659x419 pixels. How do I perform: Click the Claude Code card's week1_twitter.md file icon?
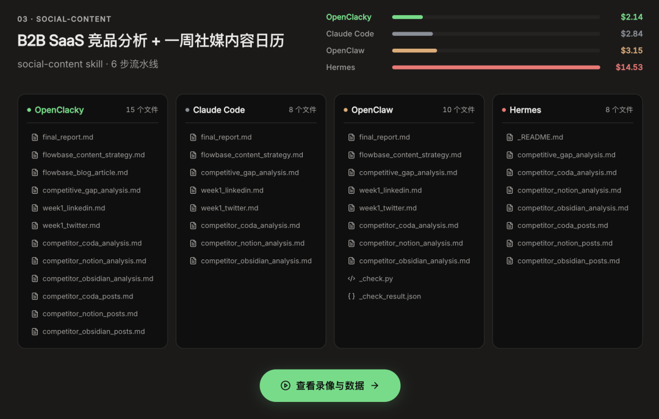click(x=193, y=208)
